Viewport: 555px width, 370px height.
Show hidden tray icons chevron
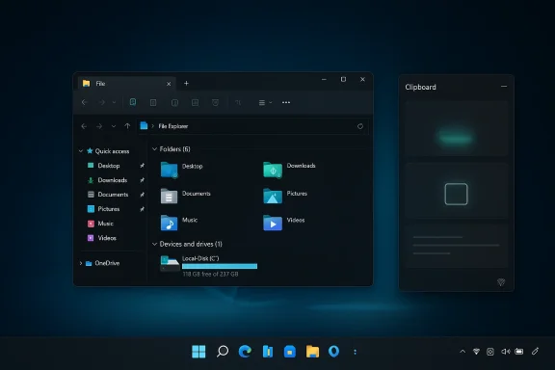tap(462, 352)
